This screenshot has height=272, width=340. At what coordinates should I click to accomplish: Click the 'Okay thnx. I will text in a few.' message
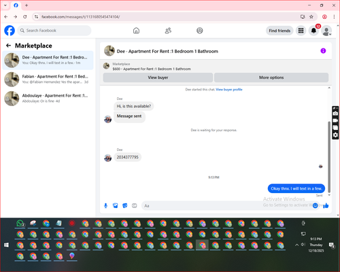(296, 188)
